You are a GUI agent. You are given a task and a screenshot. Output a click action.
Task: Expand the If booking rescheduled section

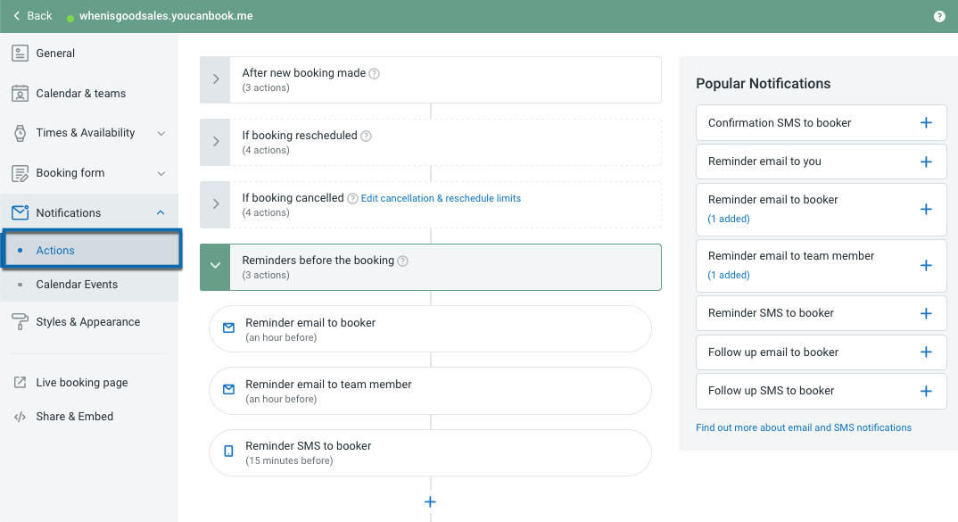click(216, 142)
